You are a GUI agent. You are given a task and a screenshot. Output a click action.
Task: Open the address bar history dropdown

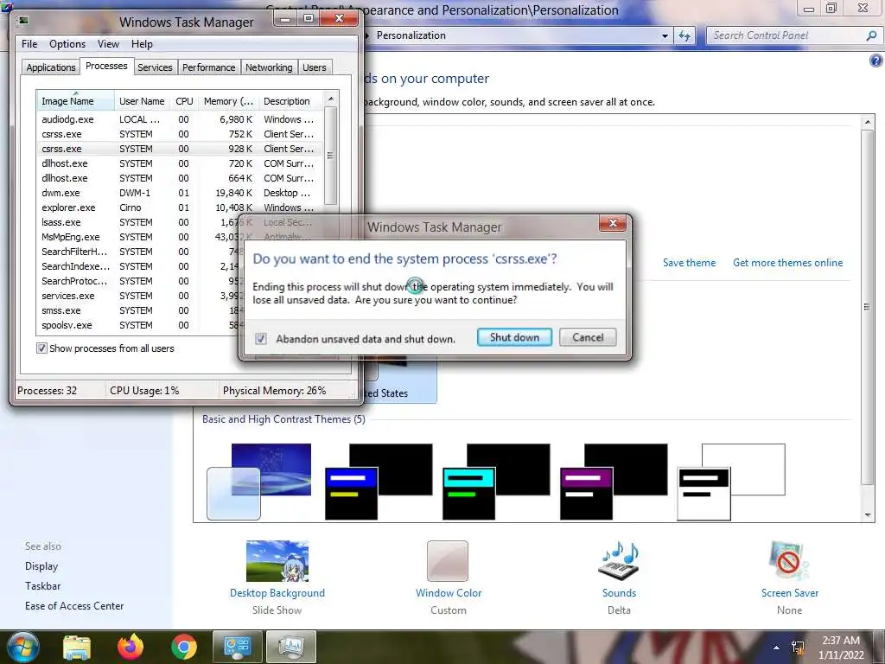(x=665, y=35)
